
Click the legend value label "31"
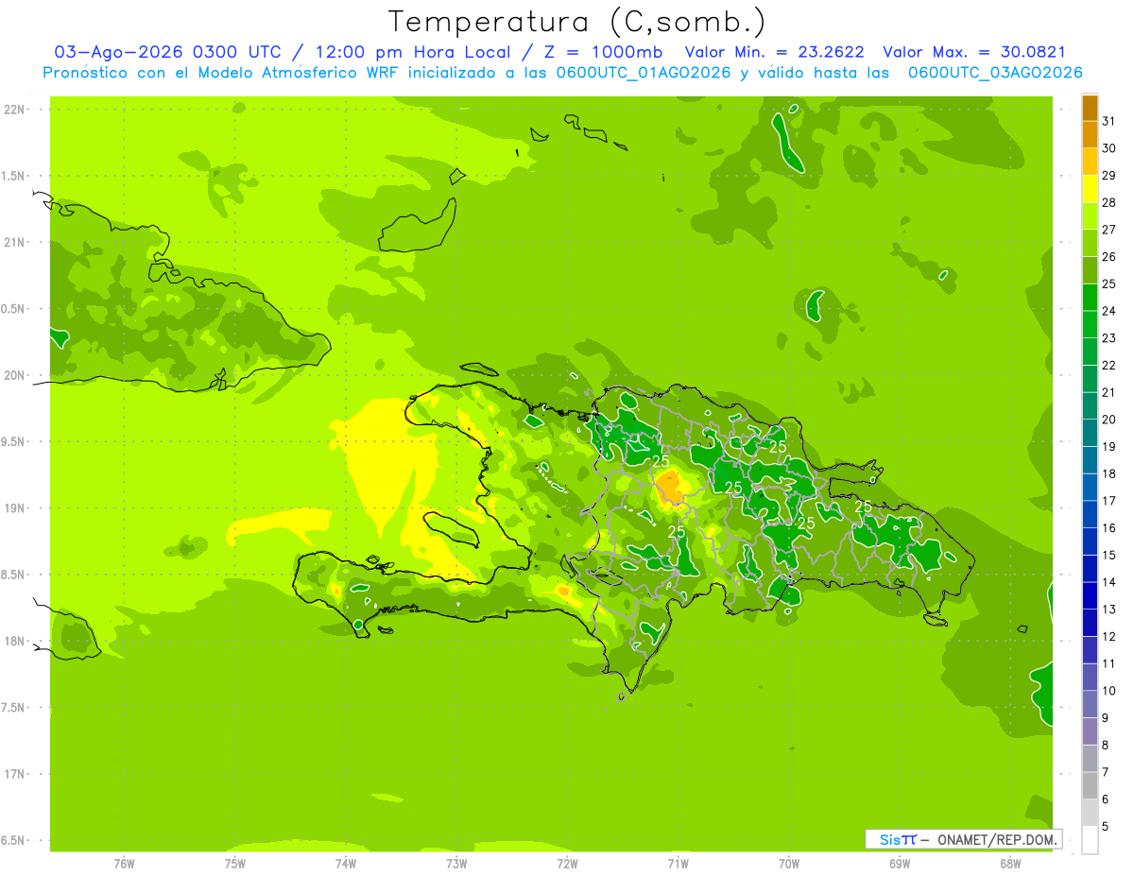(x=1108, y=121)
